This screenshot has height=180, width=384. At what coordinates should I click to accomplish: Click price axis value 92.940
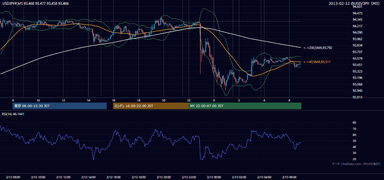point(357,91)
